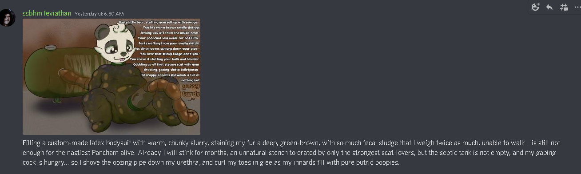Click the last line of the message text
Viewport: 581px width, 174px height.
coord(211,162)
